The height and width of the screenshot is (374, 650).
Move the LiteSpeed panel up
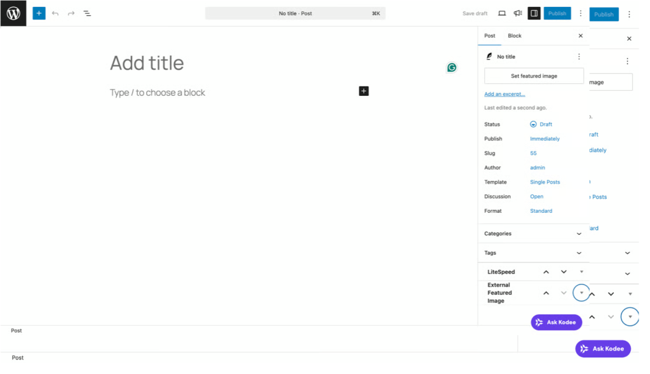click(x=546, y=272)
